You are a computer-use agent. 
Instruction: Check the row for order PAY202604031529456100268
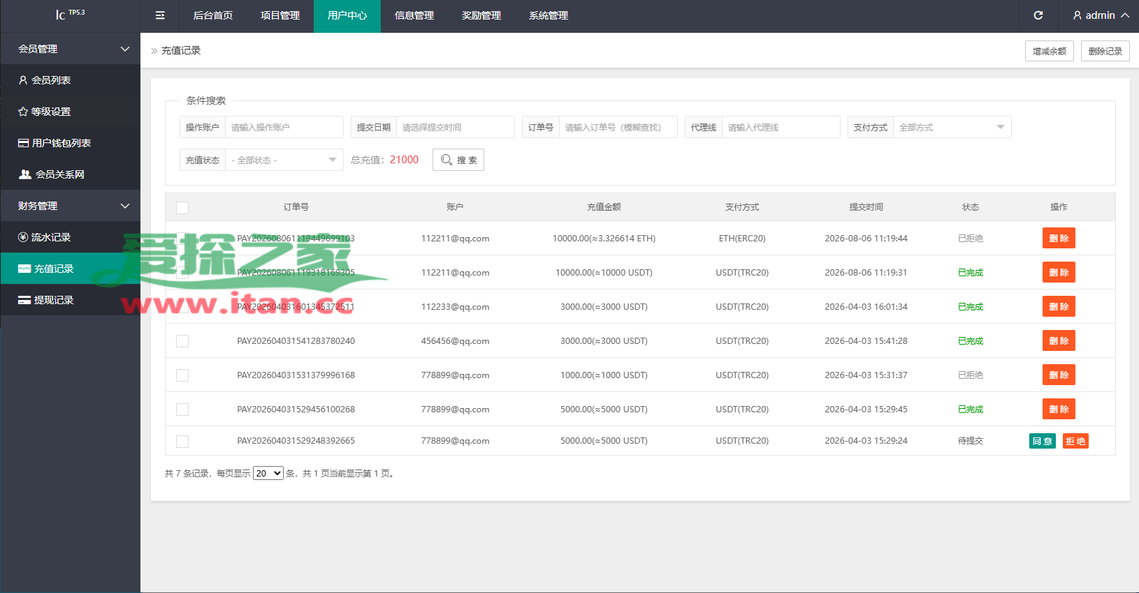tap(182, 410)
